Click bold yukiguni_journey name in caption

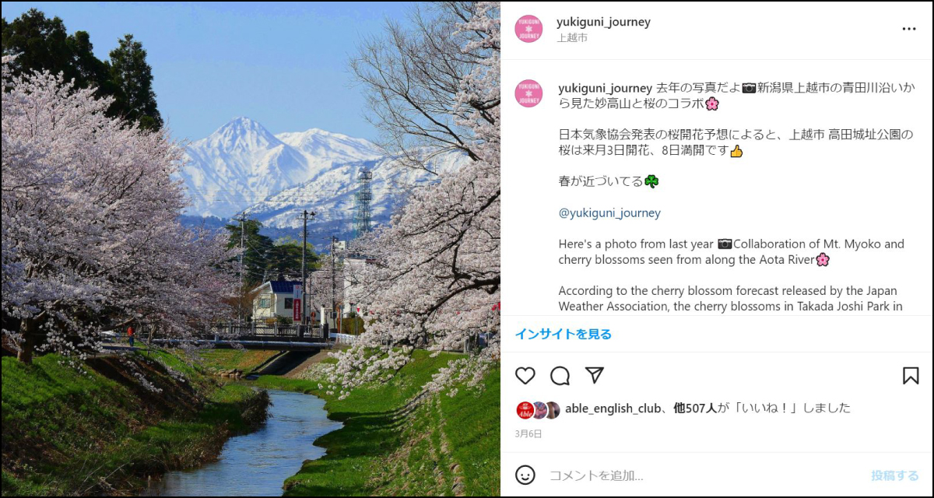point(605,87)
